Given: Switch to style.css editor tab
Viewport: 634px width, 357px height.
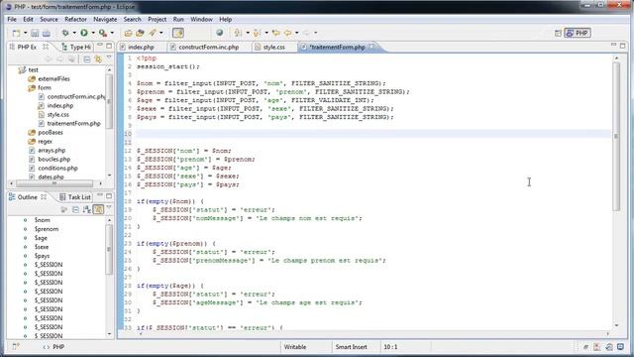Looking at the screenshot, I should pos(273,47).
